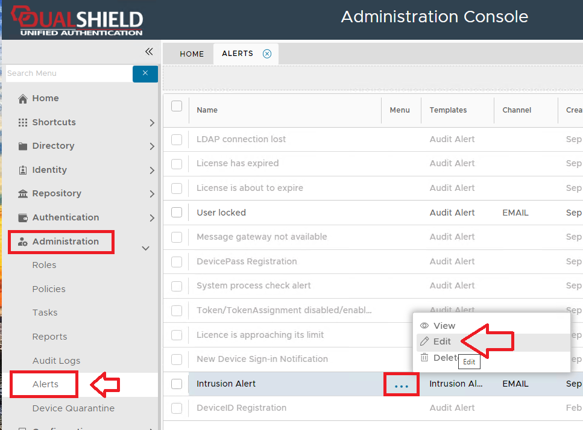583x430 pixels.
Task: Click the Home house icon in sidebar
Action: (23, 99)
